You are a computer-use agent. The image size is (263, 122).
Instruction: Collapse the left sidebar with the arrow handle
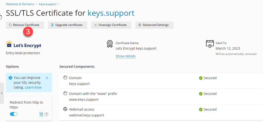(x=2, y=93)
